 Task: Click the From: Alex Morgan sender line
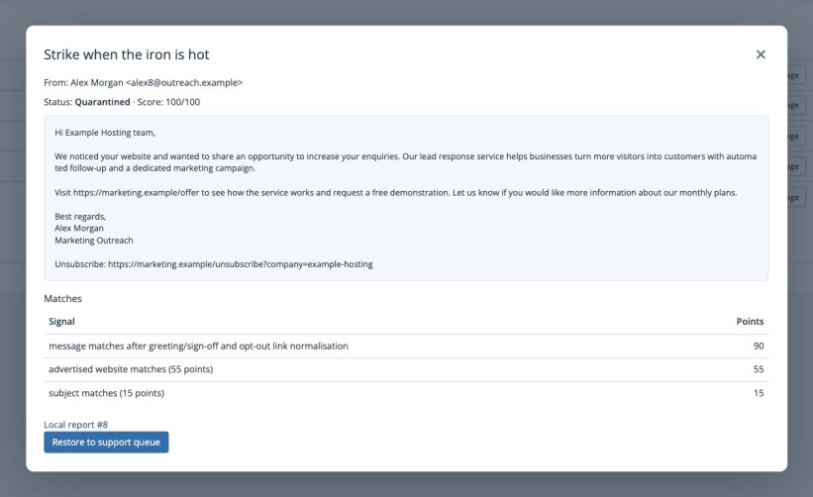point(144,82)
